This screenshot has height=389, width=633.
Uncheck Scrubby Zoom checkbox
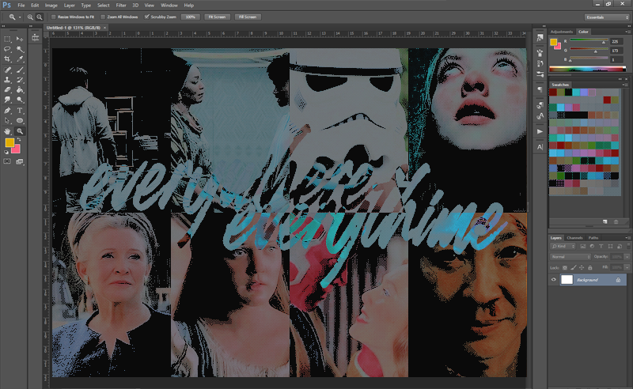tap(147, 17)
